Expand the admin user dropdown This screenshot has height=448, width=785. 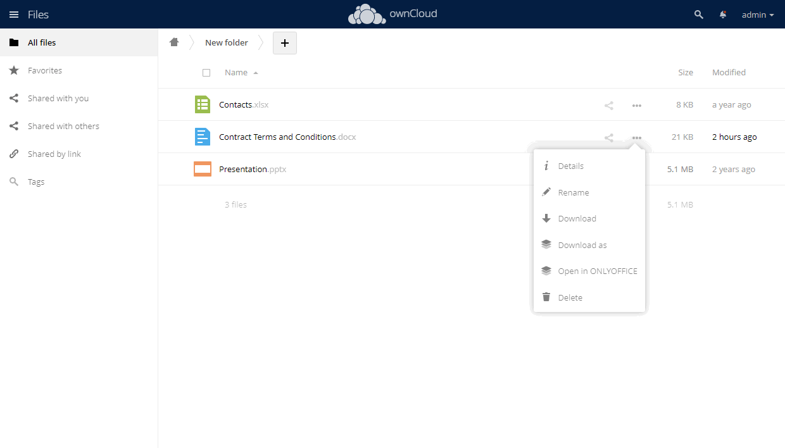758,15
